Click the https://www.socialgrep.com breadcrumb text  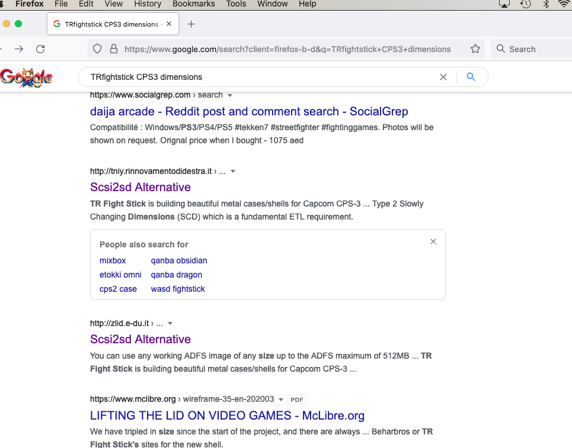(140, 95)
